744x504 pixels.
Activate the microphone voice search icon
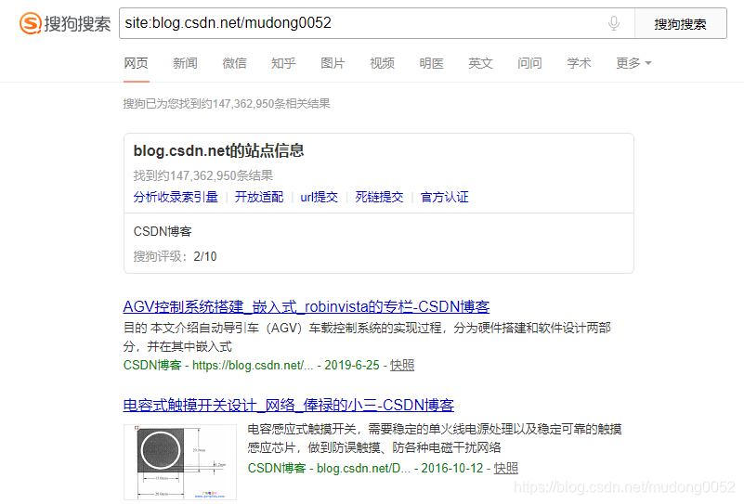(x=614, y=23)
